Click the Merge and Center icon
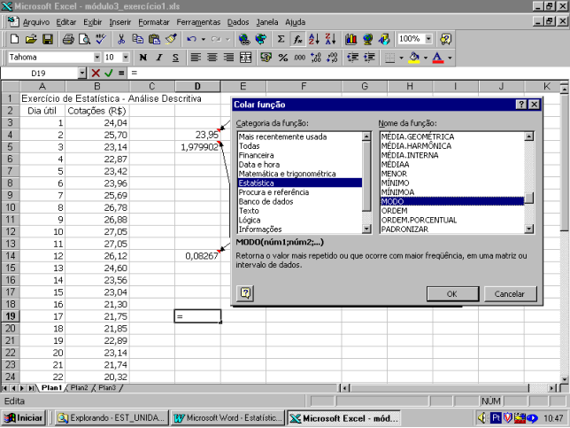 246,57
